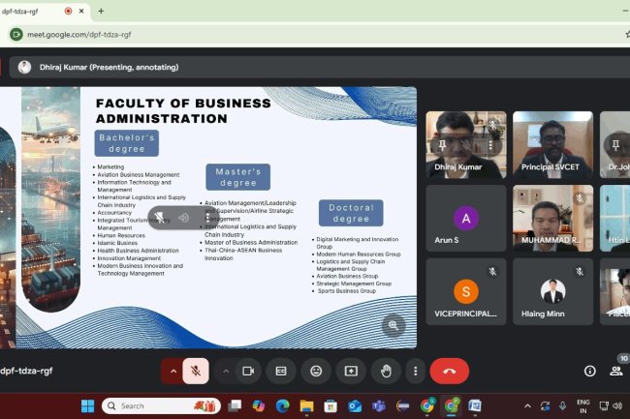Unmute the microphone in call controls
Viewport: 630px width, 419px height.
(196, 371)
